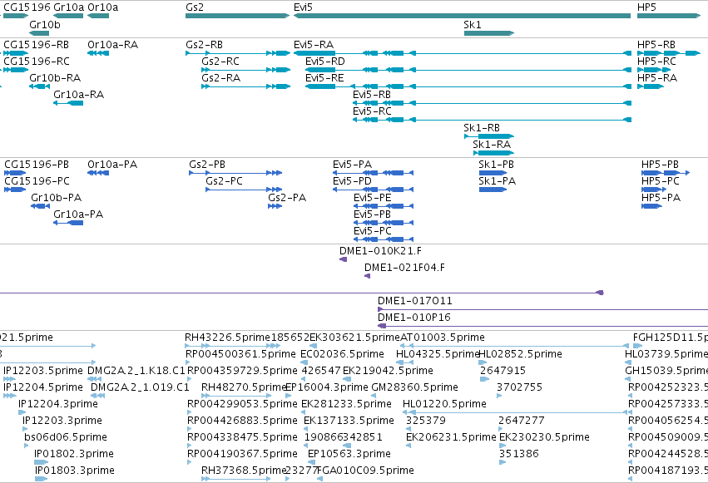708x483 pixels.
Task: Click transcript Evi5-RA label
Action: 314,45
